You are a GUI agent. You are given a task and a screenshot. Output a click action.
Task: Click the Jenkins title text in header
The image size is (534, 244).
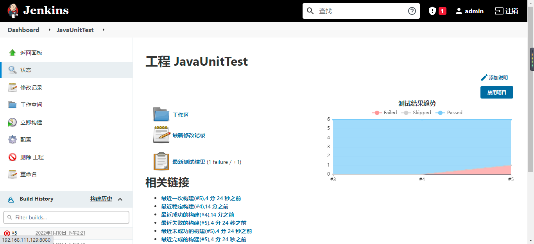tap(46, 11)
